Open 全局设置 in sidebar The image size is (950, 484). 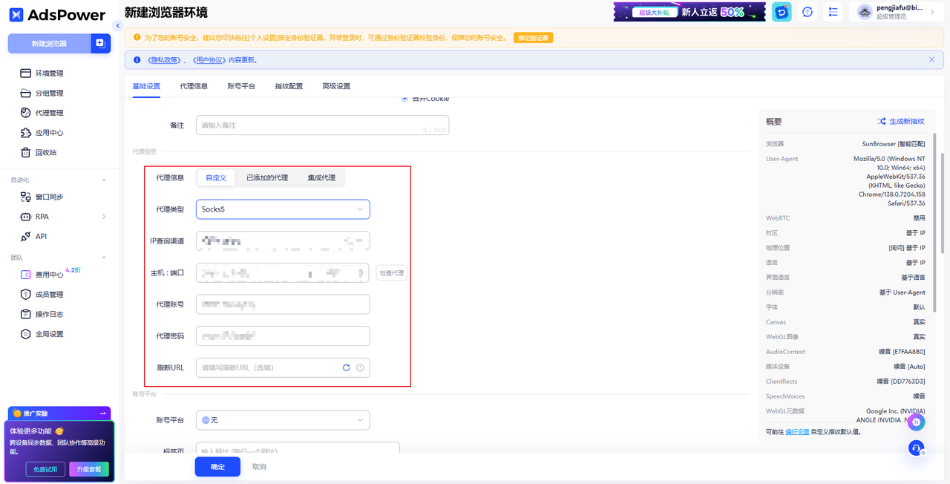[x=49, y=334]
